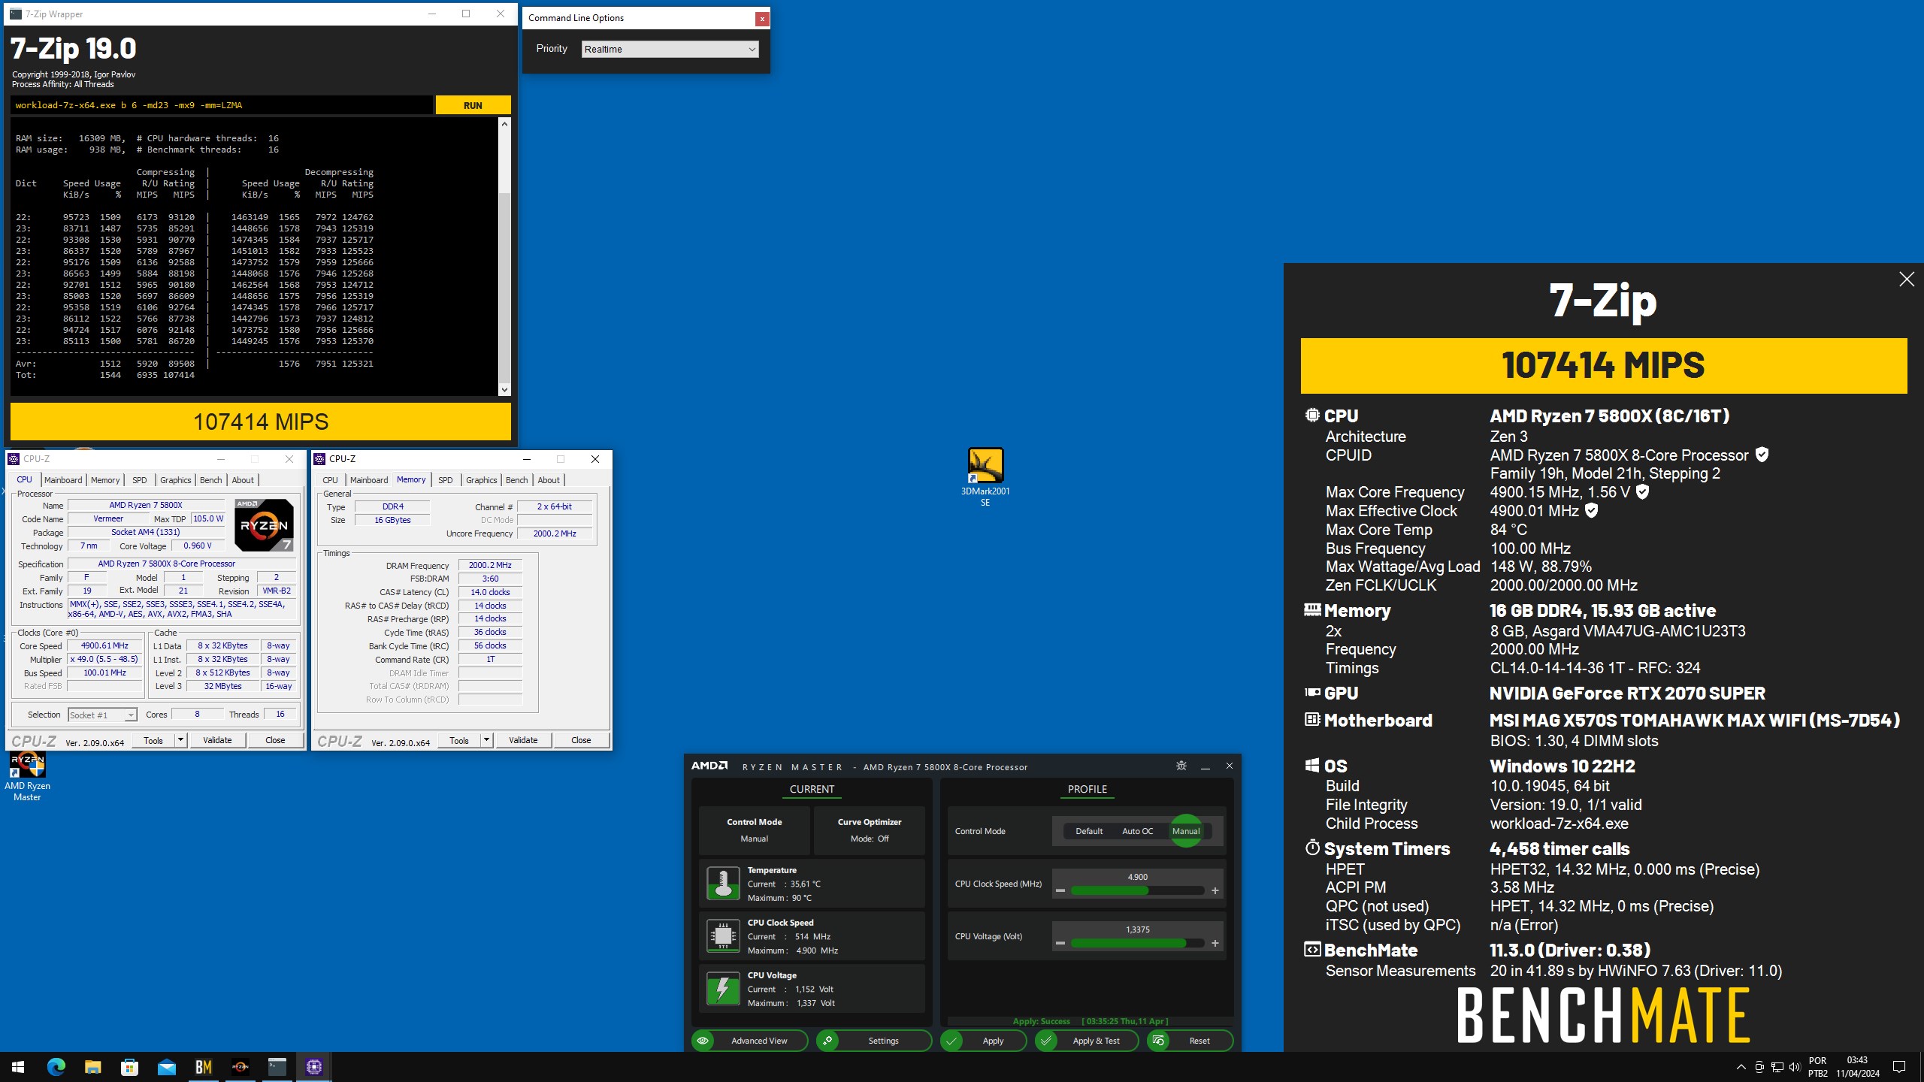1924x1082 pixels.
Task: Open Ryzen Master taskbar icon
Action: pos(240,1066)
